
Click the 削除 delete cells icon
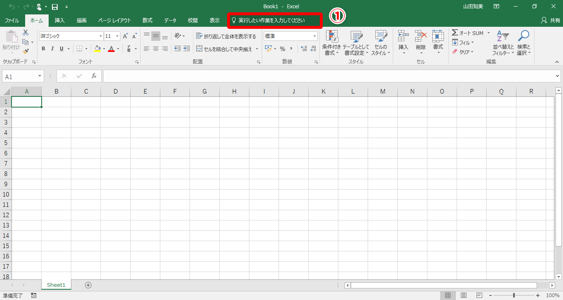point(421,36)
